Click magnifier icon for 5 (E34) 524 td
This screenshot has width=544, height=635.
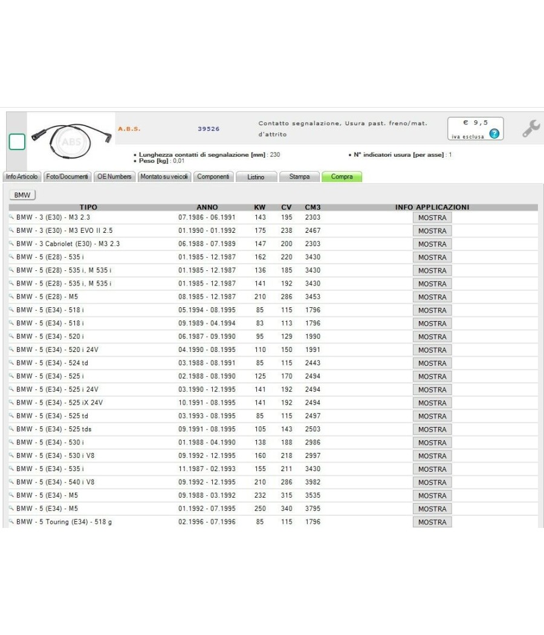click(x=11, y=363)
